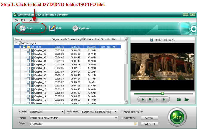The width and height of the screenshot is (197, 129).
Task: Skip to next chapter in preview
Action: pos(164,100)
